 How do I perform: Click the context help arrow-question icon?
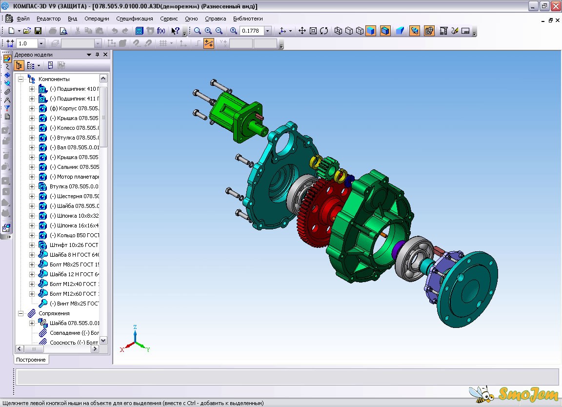coord(175,31)
